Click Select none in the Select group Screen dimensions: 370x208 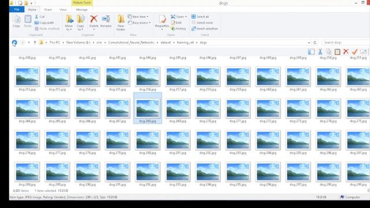[202, 23]
